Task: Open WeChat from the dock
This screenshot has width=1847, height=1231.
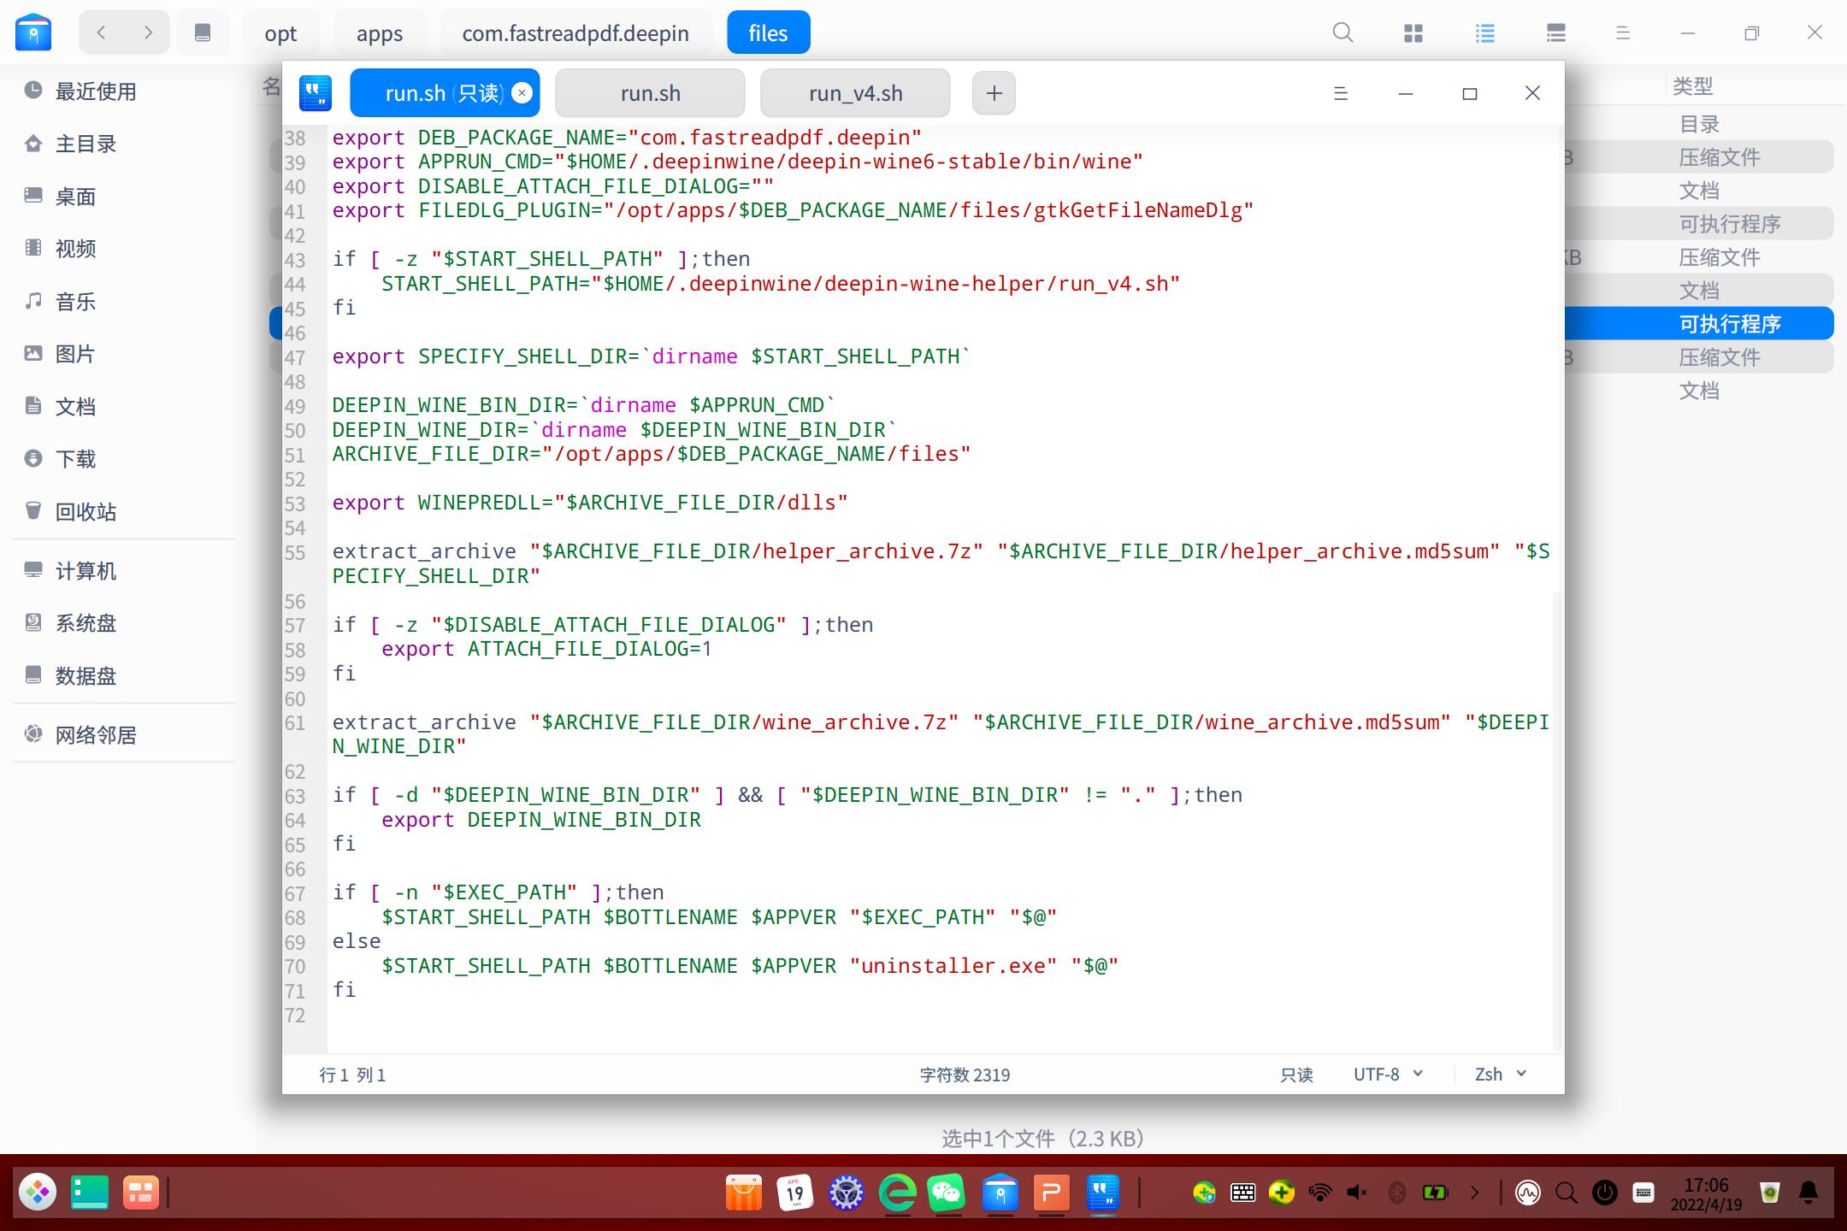Action: click(x=947, y=1193)
